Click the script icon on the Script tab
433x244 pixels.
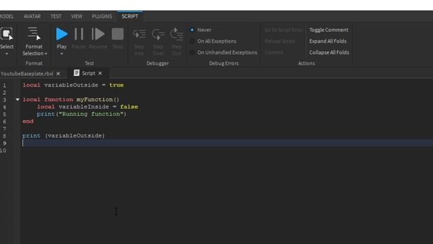(x=76, y=73)
